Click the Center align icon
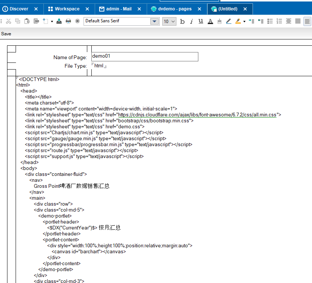The image size is (312, 283). pyautogui.click(x=289, y=21)
